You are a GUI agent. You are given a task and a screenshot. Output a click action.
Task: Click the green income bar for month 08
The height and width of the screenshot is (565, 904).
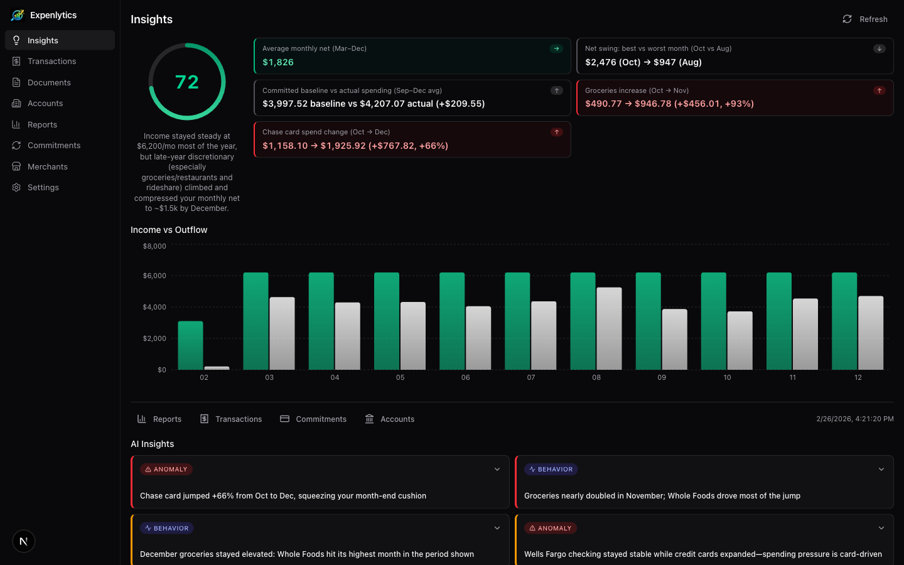pyautogui.click(x=583, y=320)
